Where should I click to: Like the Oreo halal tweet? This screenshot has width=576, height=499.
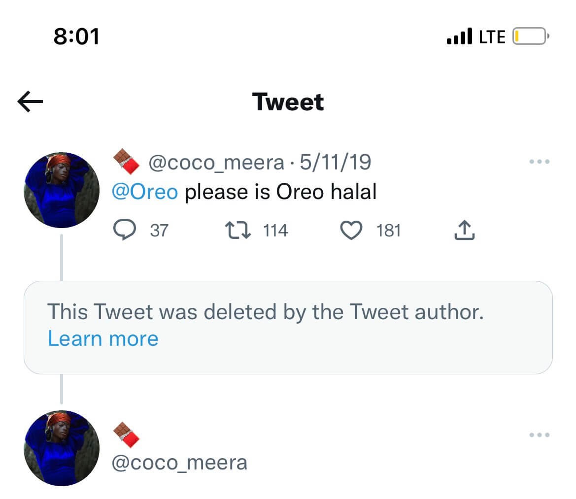point(351,230)
